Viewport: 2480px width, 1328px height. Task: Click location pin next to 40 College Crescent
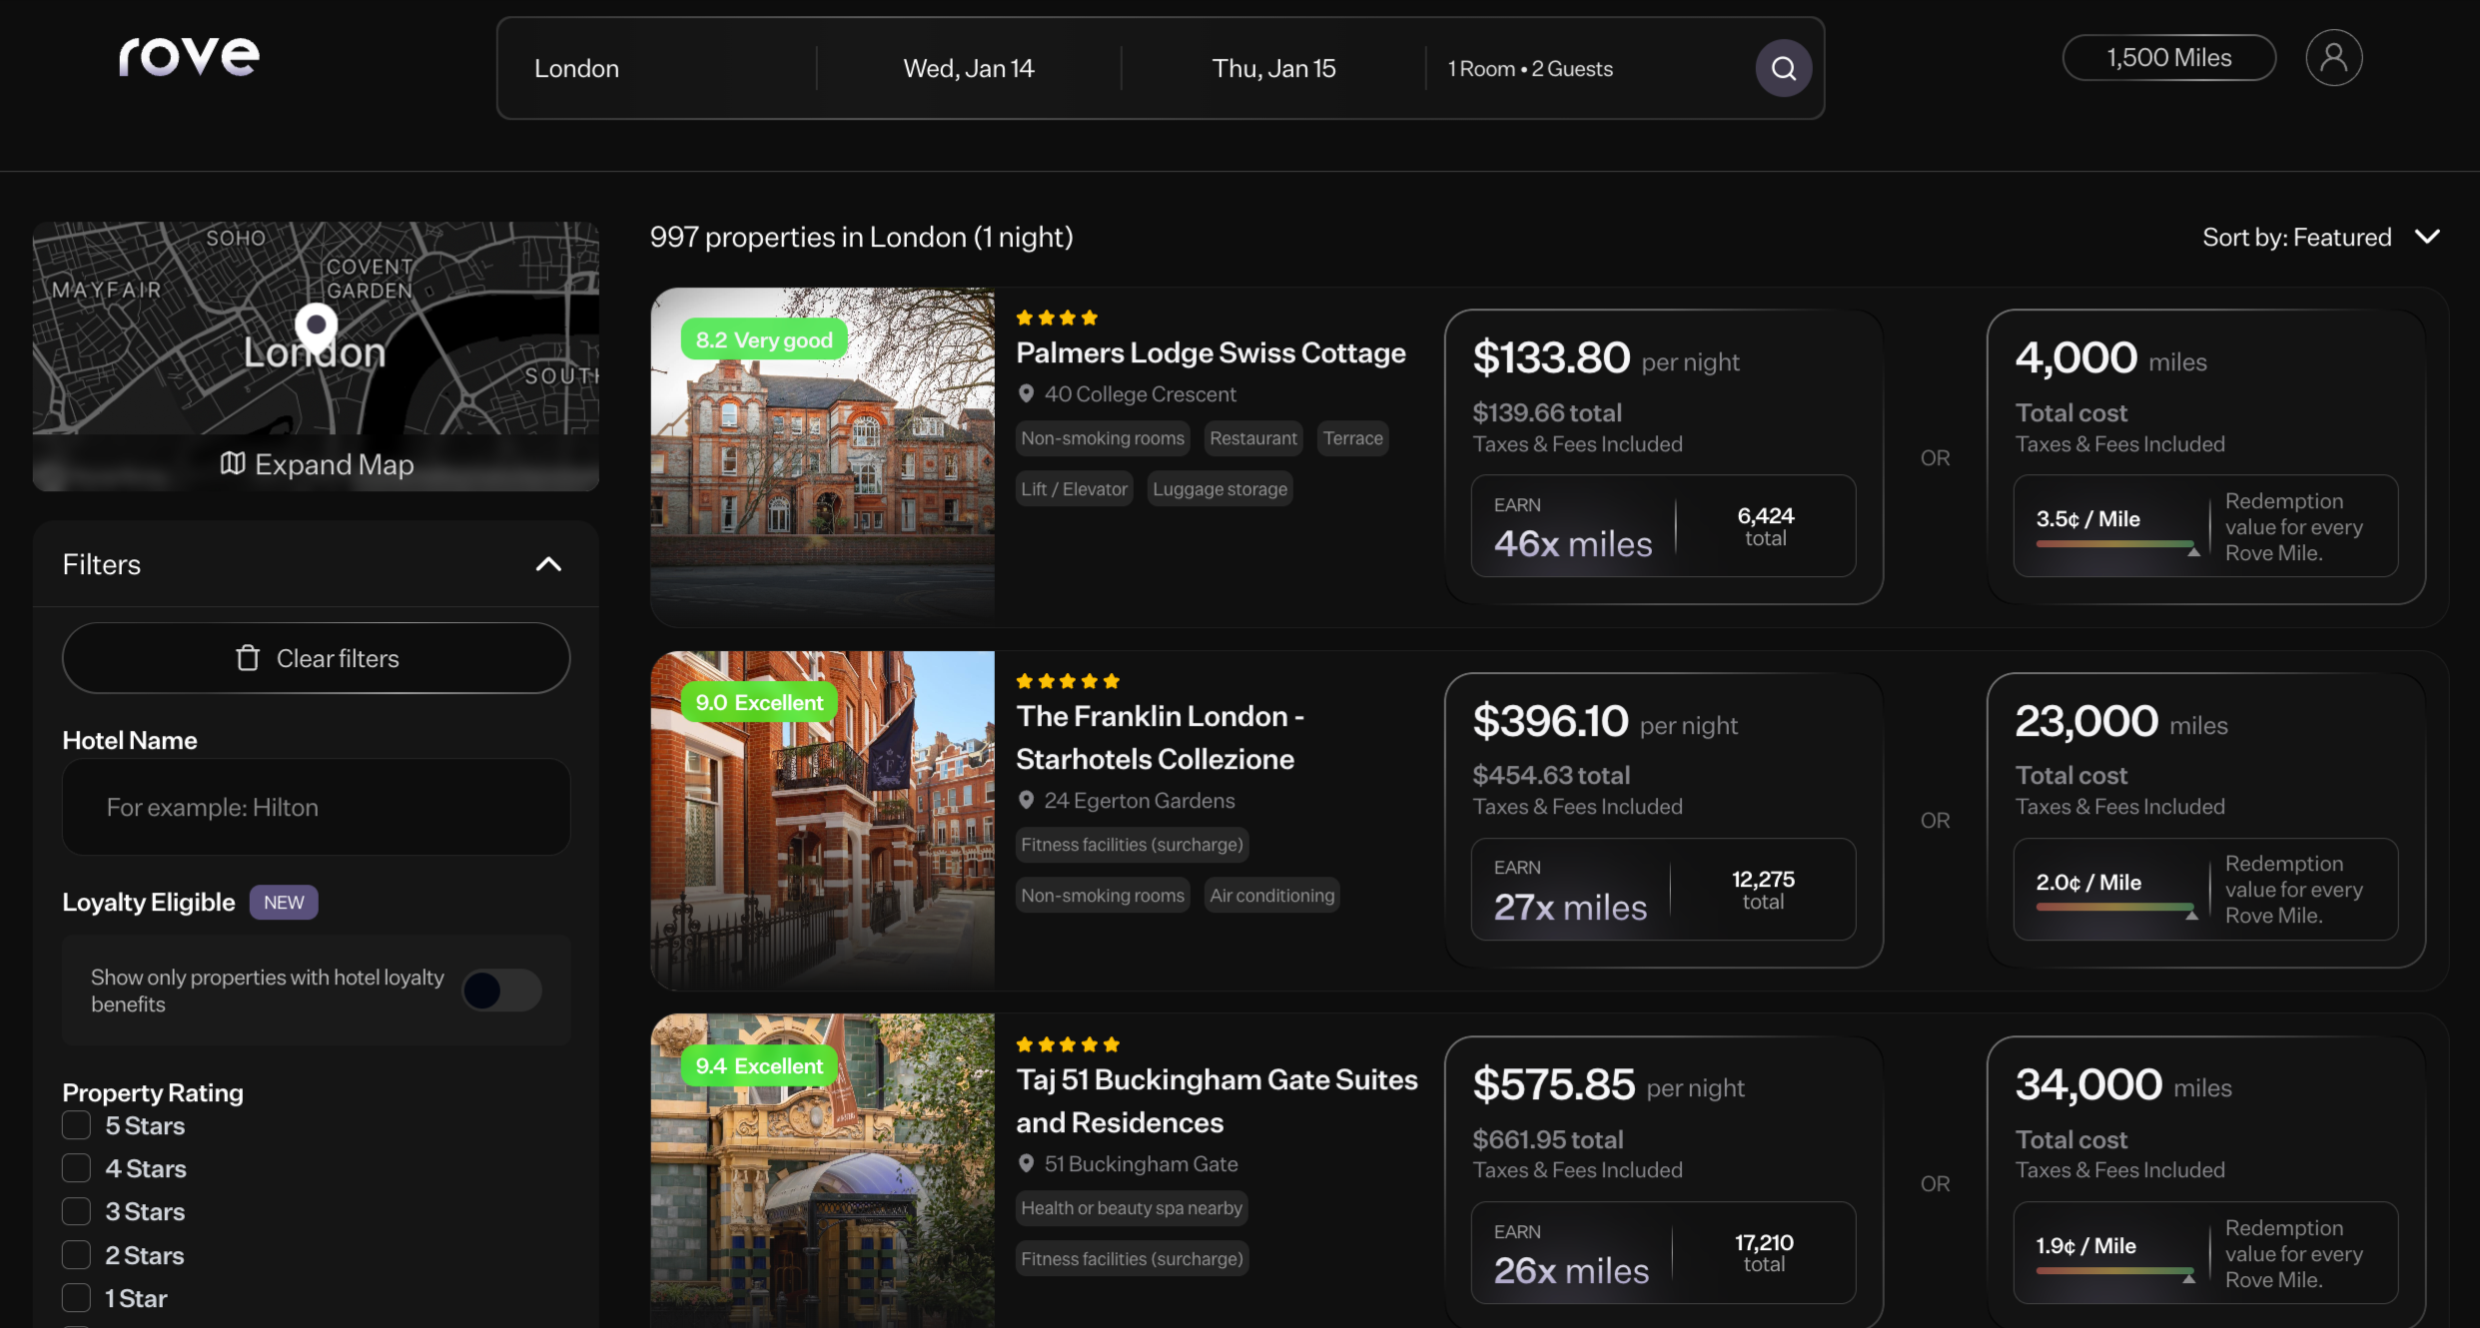[x=1026, y=394]
